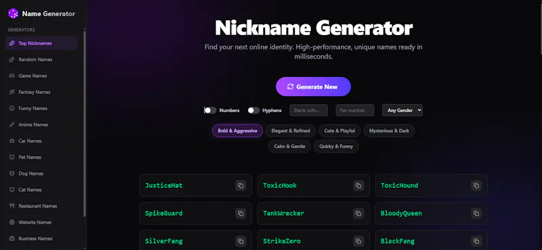Click the Generate New button
The width and height of the screenshot is (542, 250).
313,86
